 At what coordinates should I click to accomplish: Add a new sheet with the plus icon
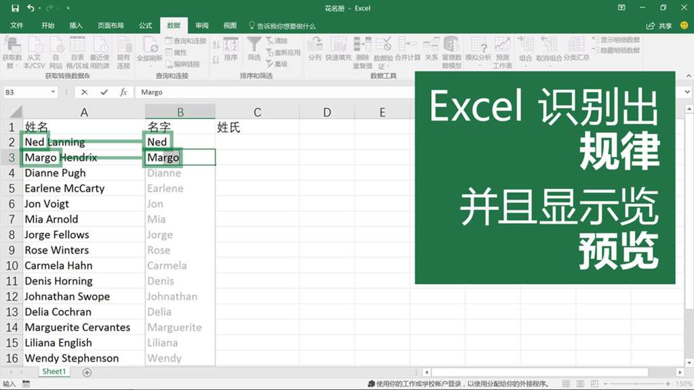(x=87, y=372)
